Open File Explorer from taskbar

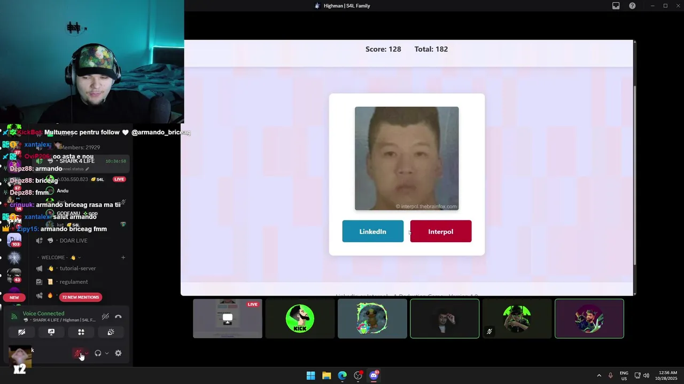(x=327, y=375)
